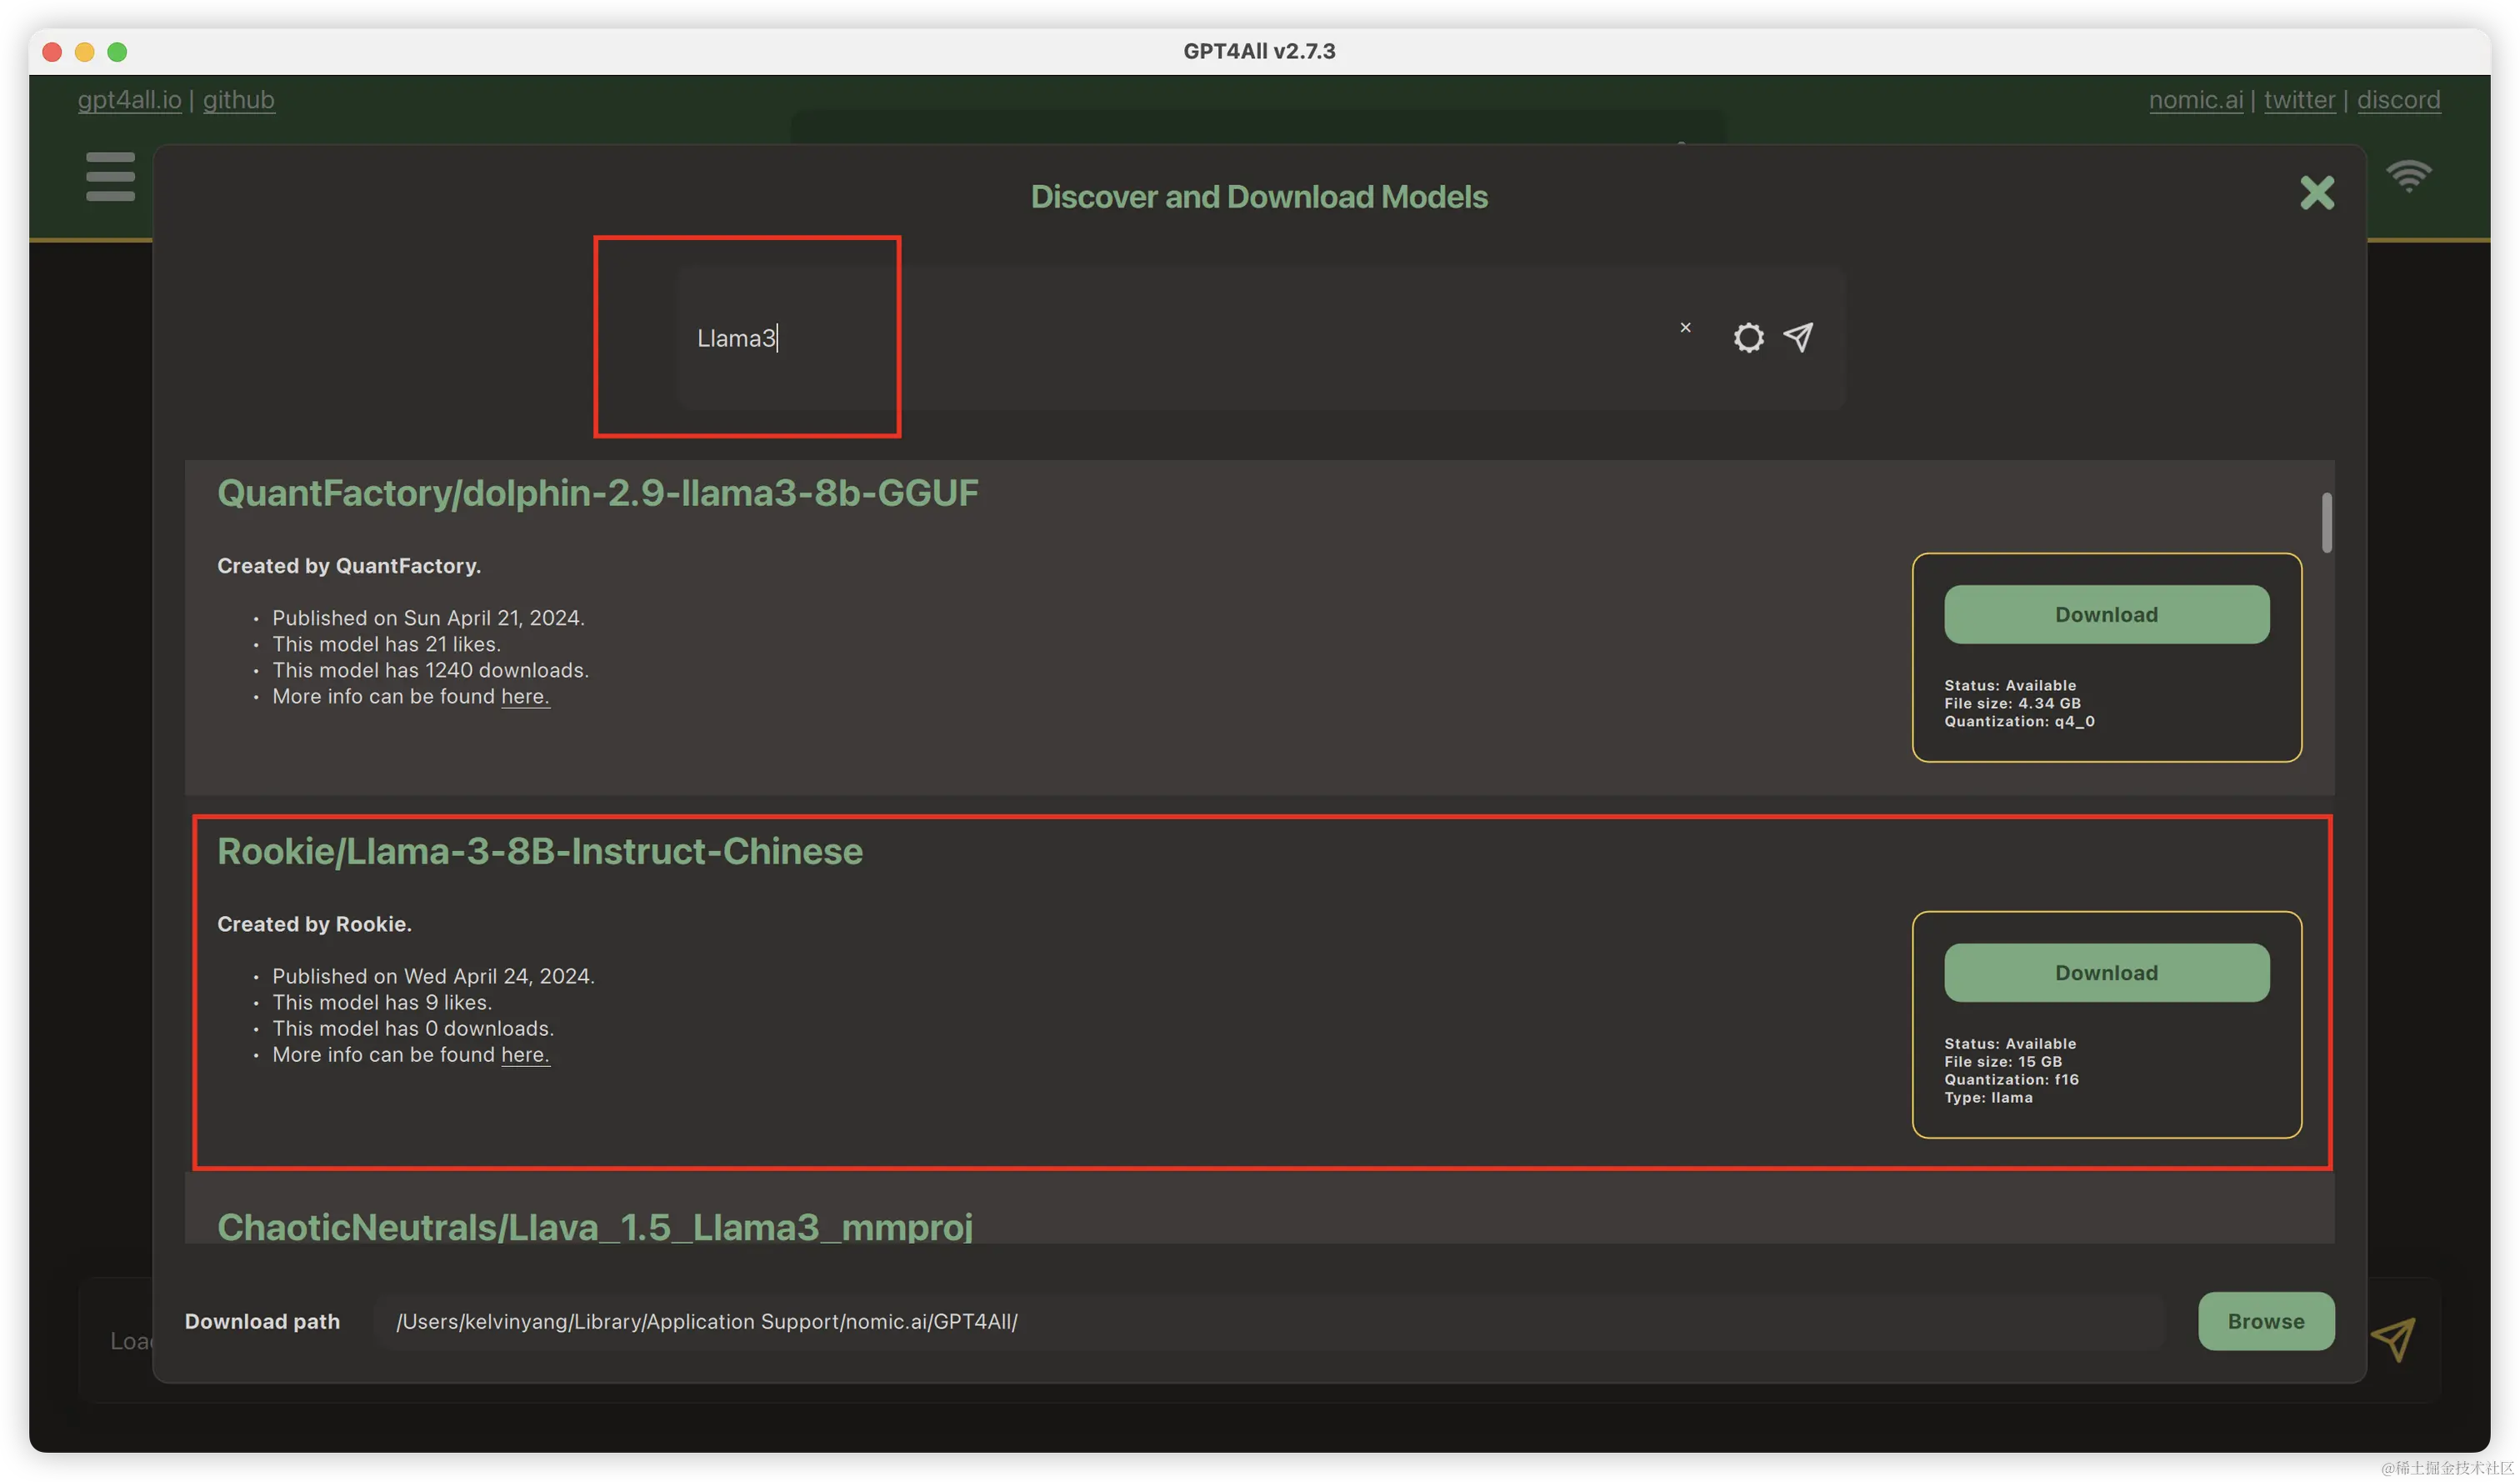2520x1482 pixels.
Task: Click the model list scrollbar thumb
Action: click(2326, 522)
